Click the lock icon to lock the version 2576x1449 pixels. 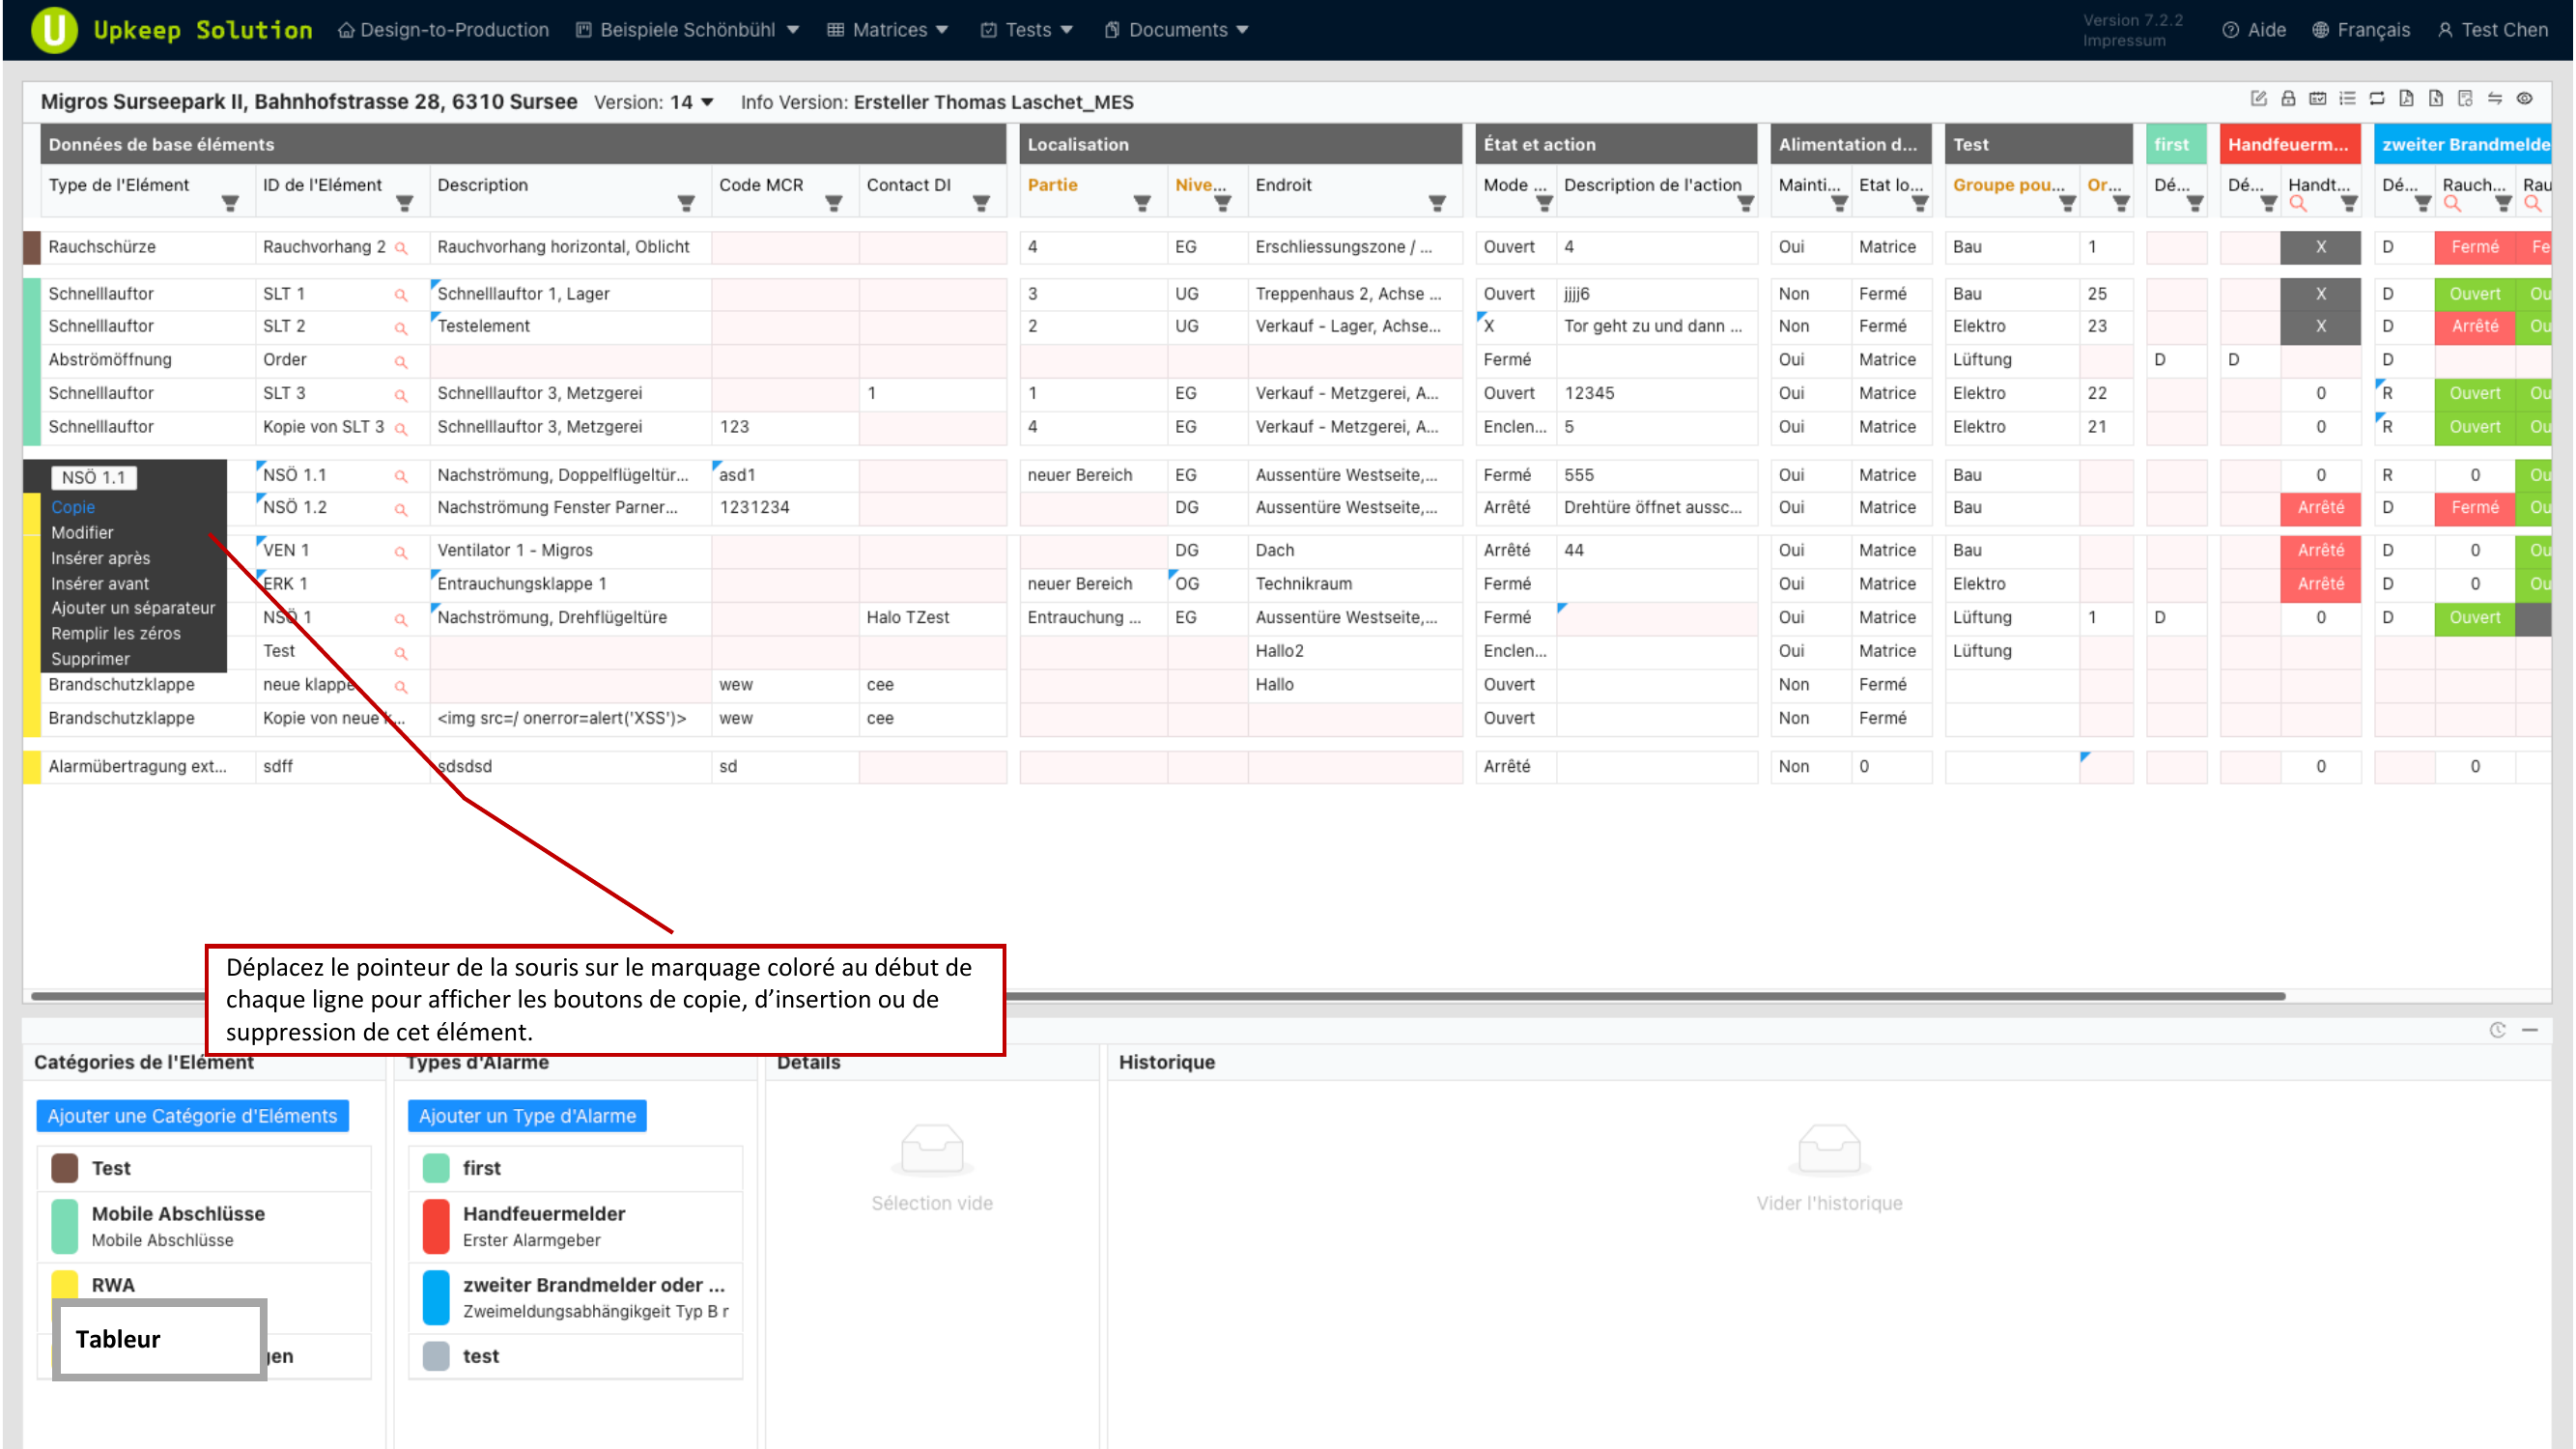pos(2288,99)
